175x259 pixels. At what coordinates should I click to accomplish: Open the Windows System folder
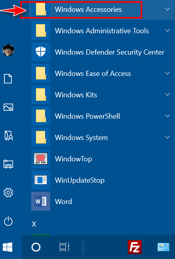point(101,137)
